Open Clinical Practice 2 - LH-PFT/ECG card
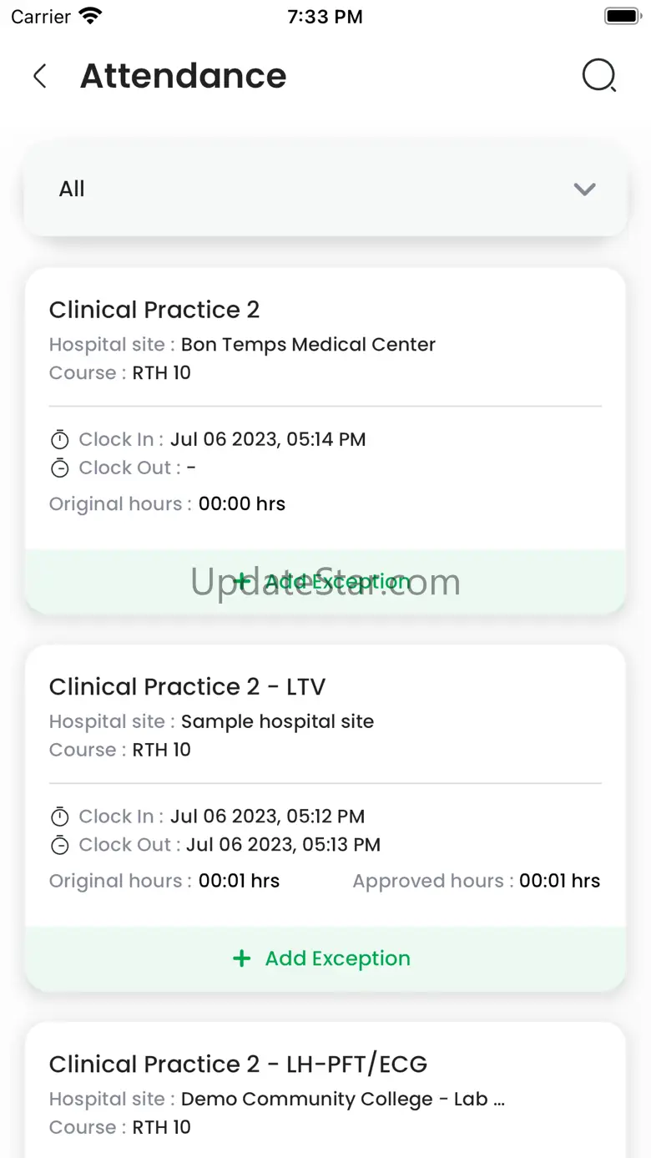Image resolution: width=651 pixels, height=1158 pixels. (238, 1064)
